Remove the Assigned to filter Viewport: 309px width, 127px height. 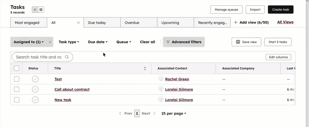(50, 42)
